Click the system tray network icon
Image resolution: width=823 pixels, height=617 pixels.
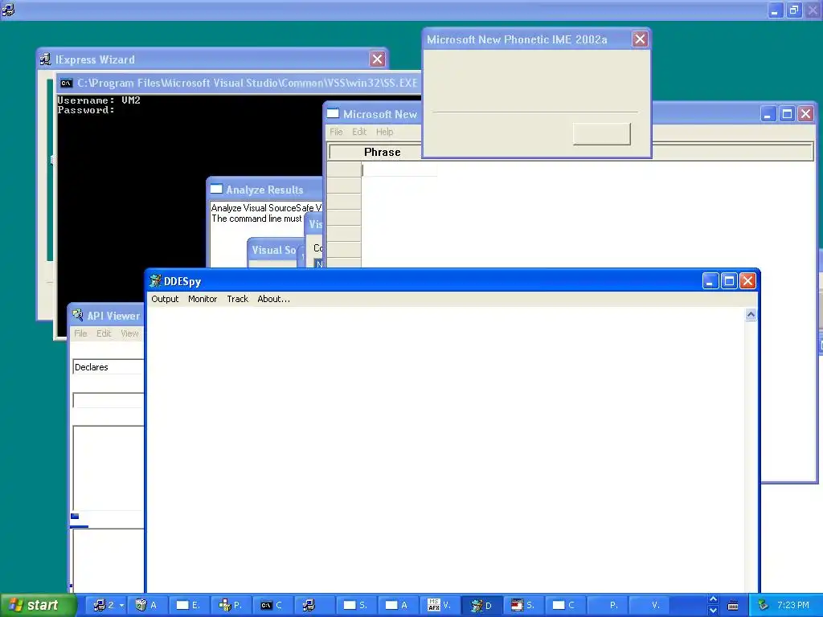(x=764, y=606)
